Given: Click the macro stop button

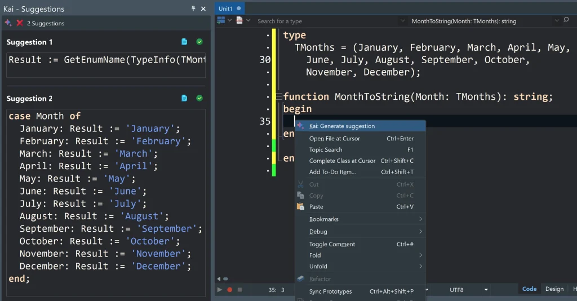Looking at the screenshot, I should 239,290.
